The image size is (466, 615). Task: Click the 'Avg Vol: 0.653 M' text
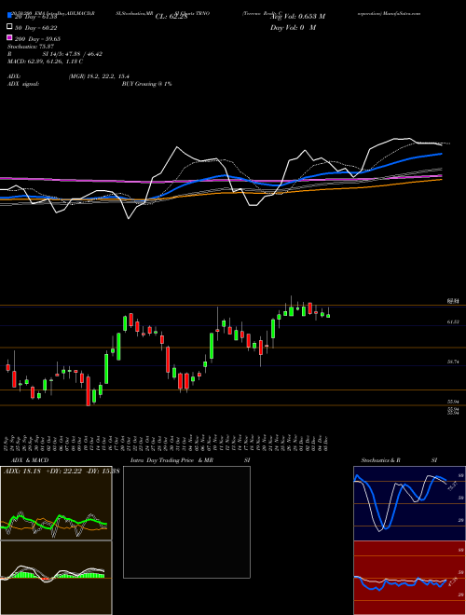(297, 17)
